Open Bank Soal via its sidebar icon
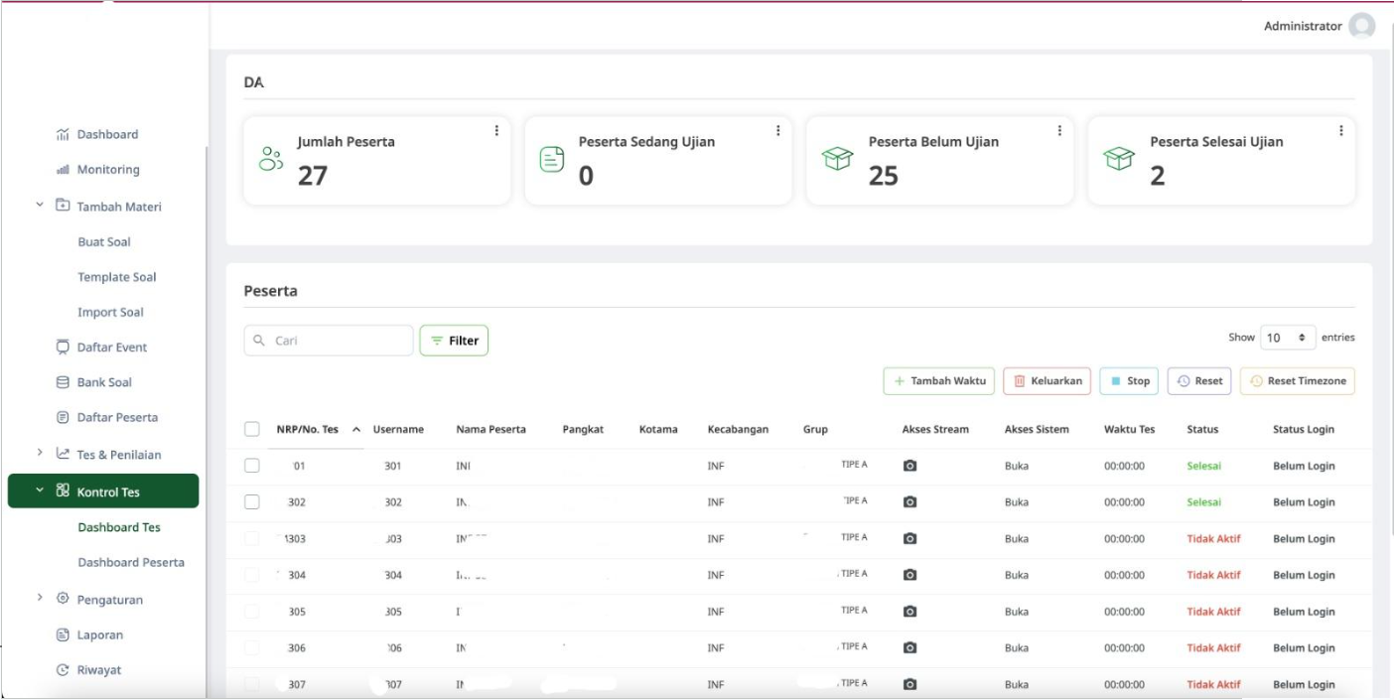The width and height of the screenshot is (1394, 700). pyautogui.click(x=62, y=382)
